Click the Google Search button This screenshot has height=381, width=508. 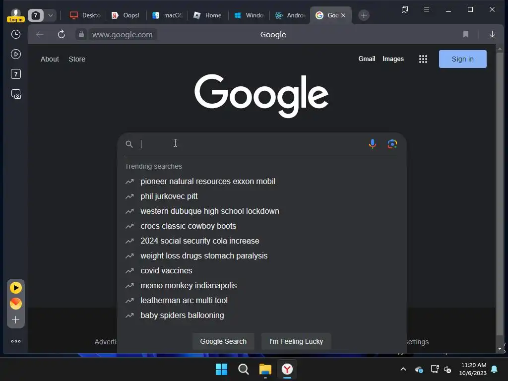223,341
